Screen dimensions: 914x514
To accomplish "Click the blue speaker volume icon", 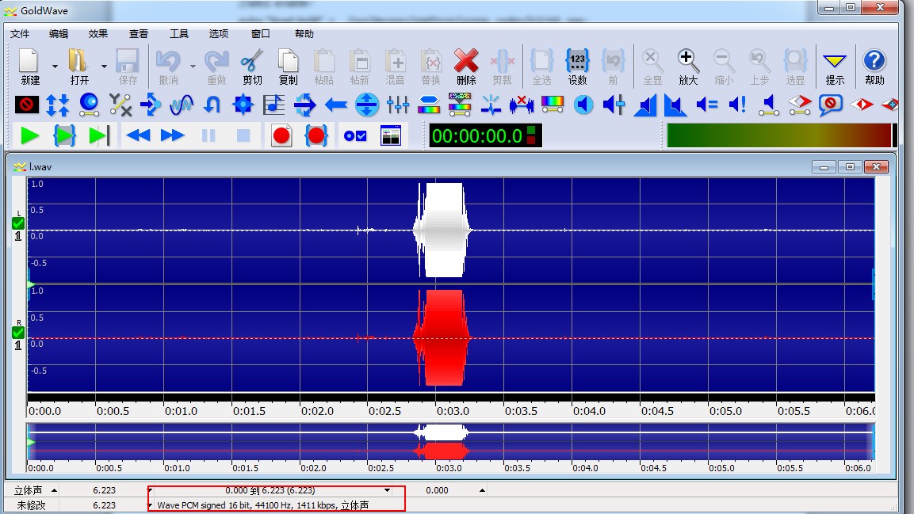I will click(583, 105).
